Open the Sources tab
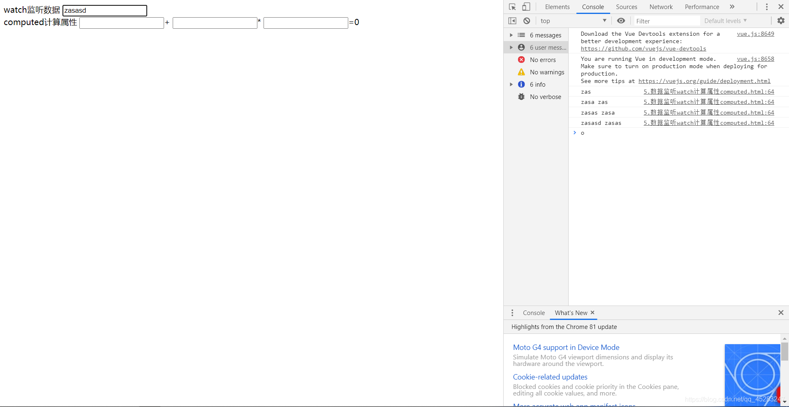 [x=627, y=7]
